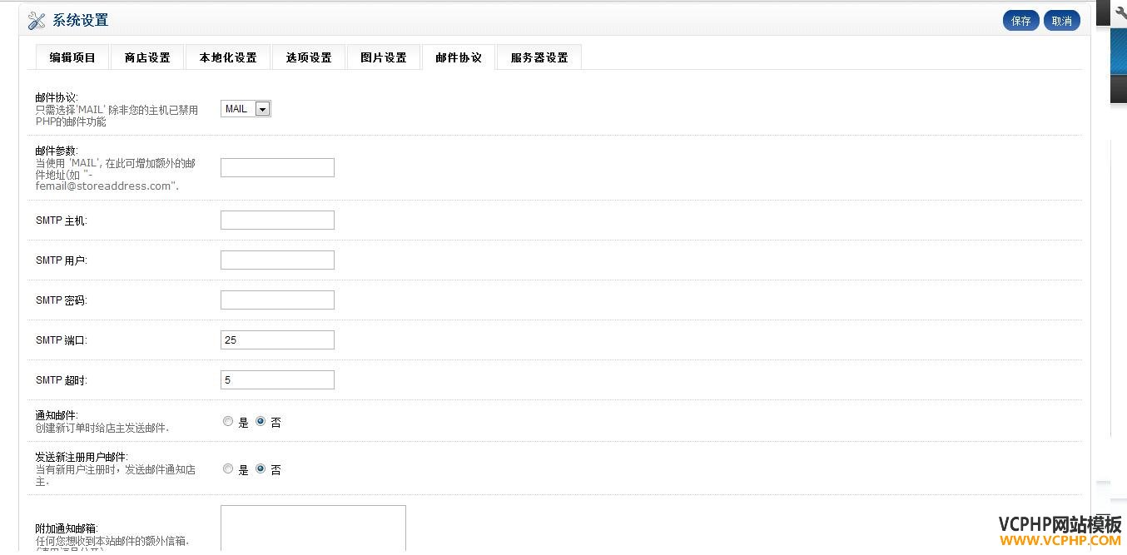Screen dimensions: 1127x555
Task: Switch to the 服务器设置 tab
Action: [x=539, y=57]
